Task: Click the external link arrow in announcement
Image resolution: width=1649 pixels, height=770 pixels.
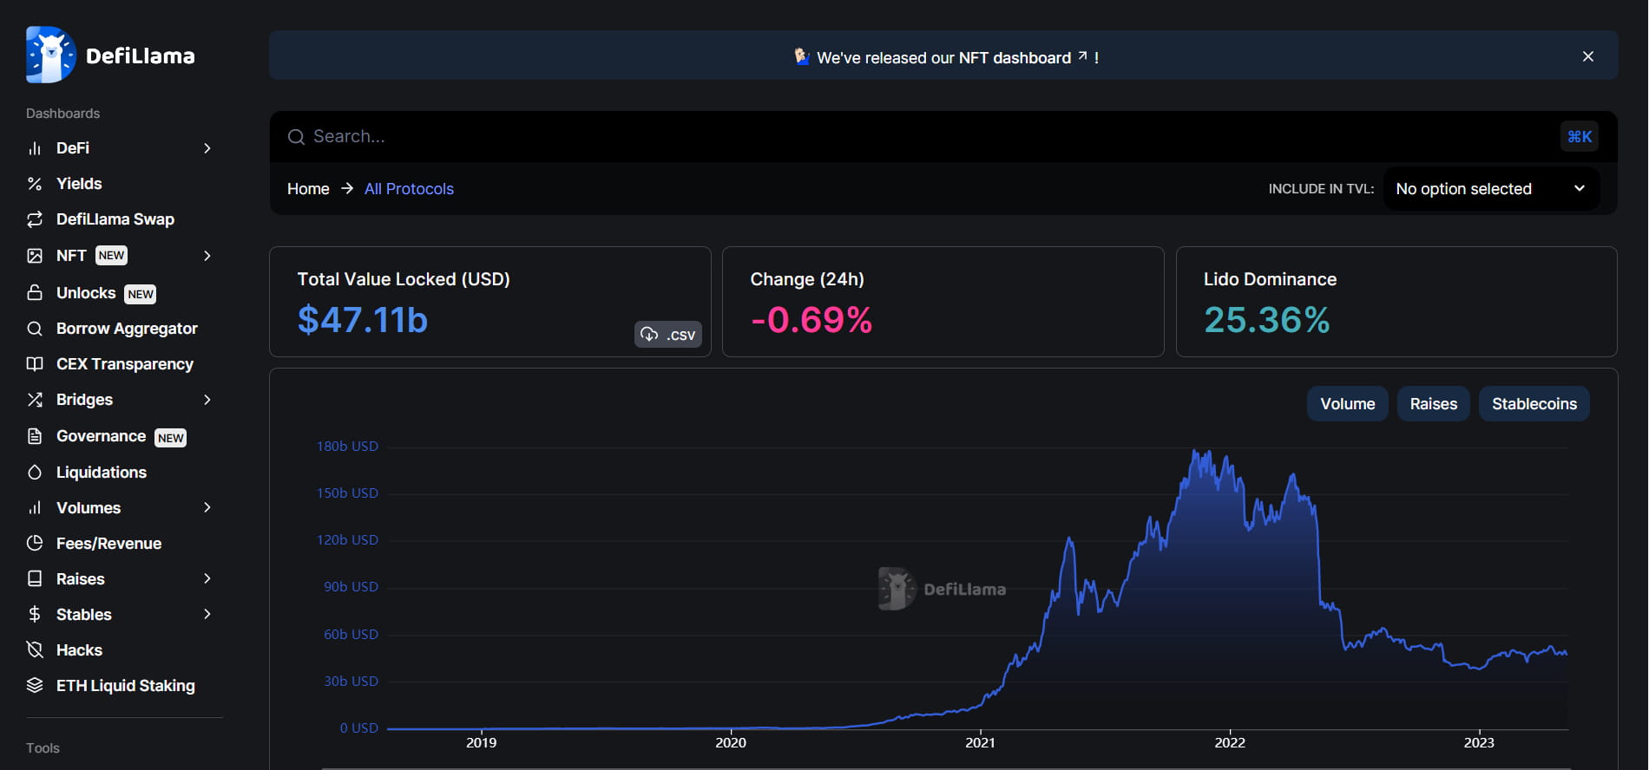Action: pyautogui.click(x=1082, y=55)
